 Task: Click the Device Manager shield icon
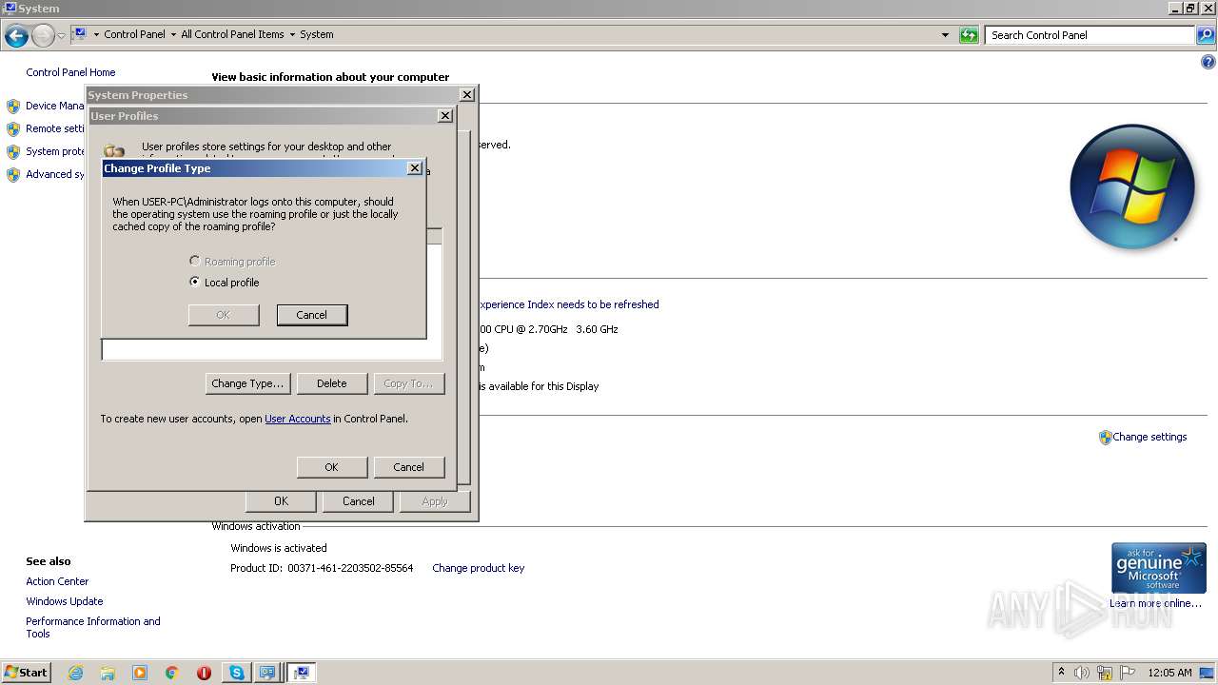pyautogui.click(x=13, y=107)
